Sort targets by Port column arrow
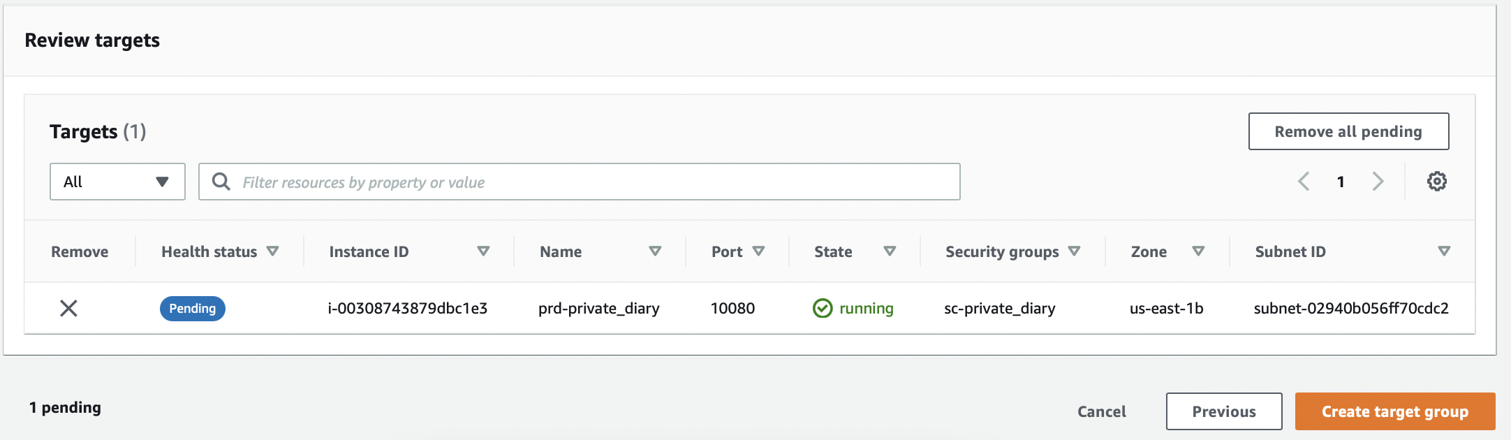 pyautogui.click(x=758, y=251)
